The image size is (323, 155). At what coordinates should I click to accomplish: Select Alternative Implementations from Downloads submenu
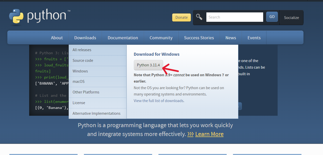coord(98,113)
